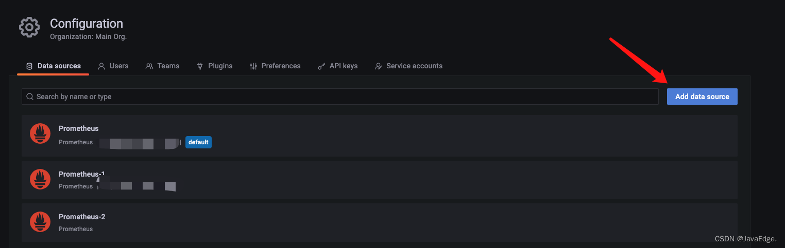Viewport: 785px width, 248px height.
Task: Click the Configuration gear icon
Action: [x=29, y=27]
